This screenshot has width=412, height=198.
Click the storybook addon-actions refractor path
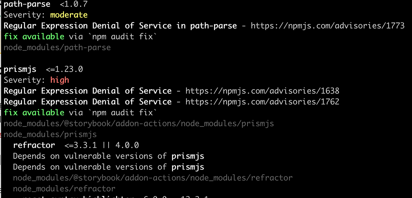pyautogui.click(x=152, y=178)
